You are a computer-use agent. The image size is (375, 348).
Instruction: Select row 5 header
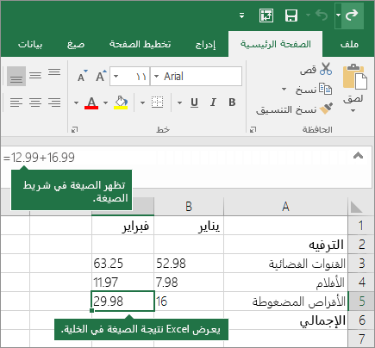pos(361,301)
